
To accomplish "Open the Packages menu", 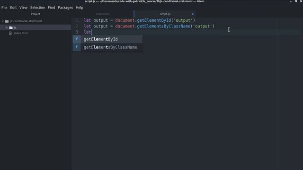I will [65, 8].
